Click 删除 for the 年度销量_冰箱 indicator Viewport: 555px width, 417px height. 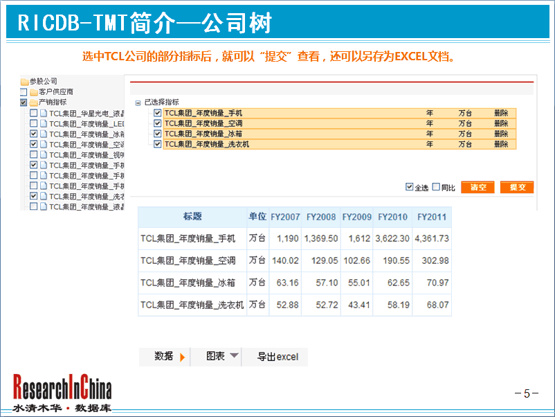[x=501, y=134]
